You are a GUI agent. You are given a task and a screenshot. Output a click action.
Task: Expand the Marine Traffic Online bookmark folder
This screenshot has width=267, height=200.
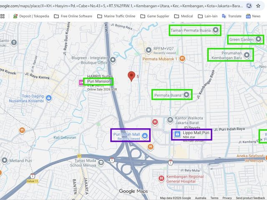[116, 16]
